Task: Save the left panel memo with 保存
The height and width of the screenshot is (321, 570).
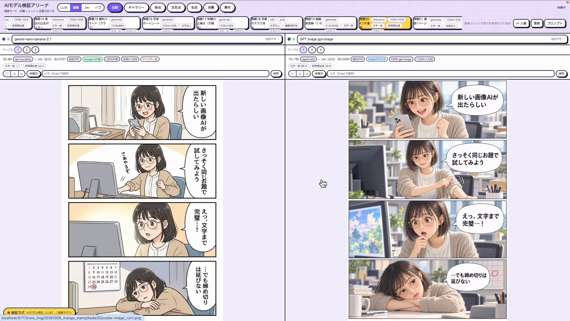Action: [x=276, y=74]
